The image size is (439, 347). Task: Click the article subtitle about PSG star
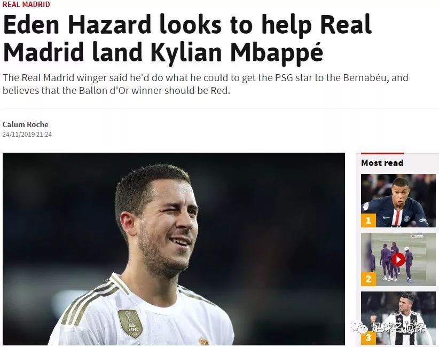[x=205, y=84]
